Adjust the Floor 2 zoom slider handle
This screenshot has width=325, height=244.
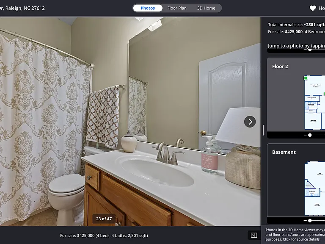310,135
